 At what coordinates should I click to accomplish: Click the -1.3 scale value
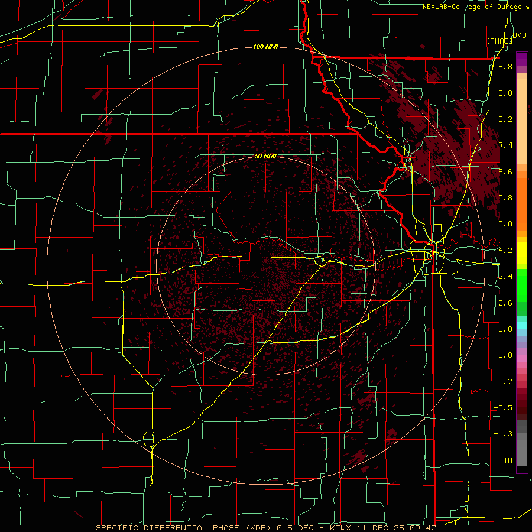pos(503,434)
